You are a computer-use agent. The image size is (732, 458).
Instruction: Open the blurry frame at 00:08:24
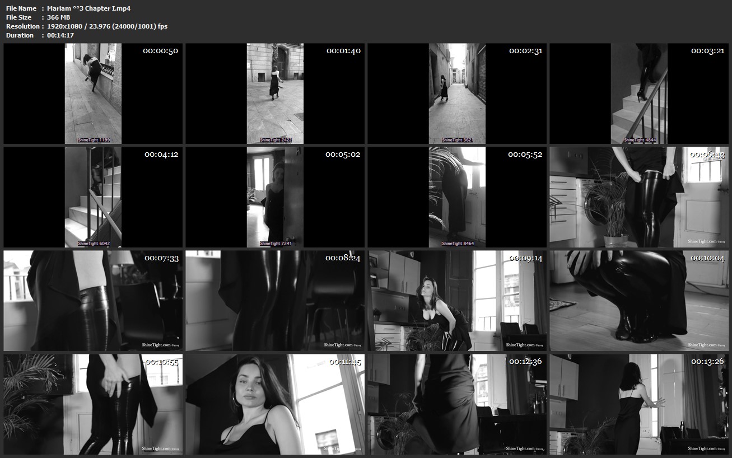tap(275, 301)
